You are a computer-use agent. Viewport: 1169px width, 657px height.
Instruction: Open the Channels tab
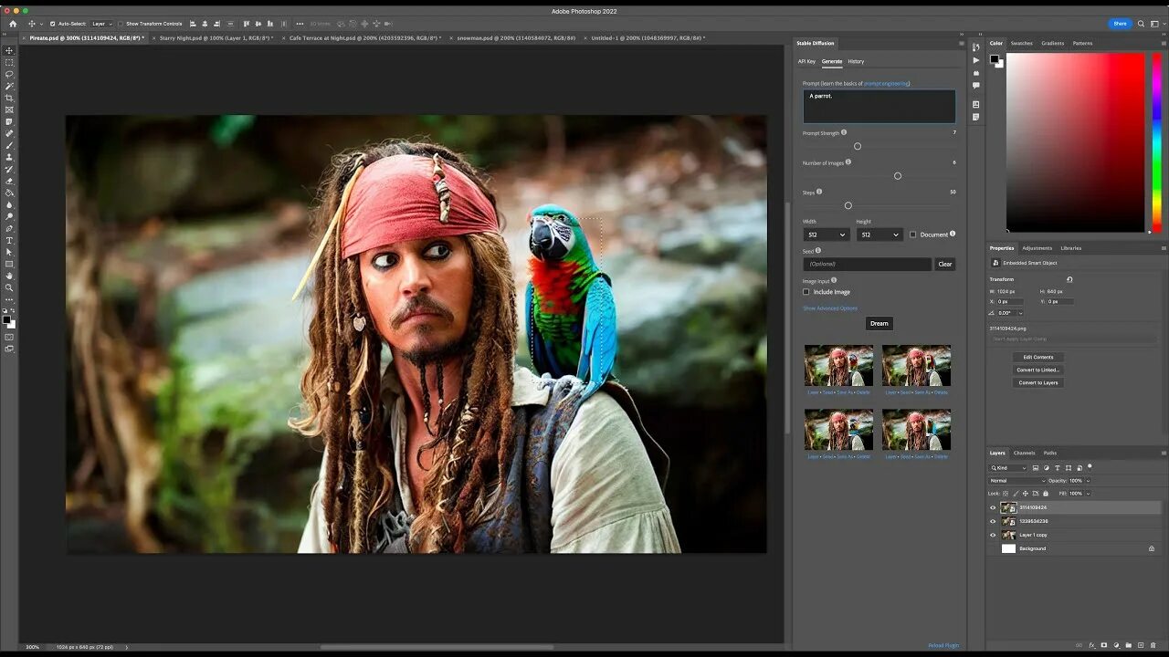click(1024, 453)
